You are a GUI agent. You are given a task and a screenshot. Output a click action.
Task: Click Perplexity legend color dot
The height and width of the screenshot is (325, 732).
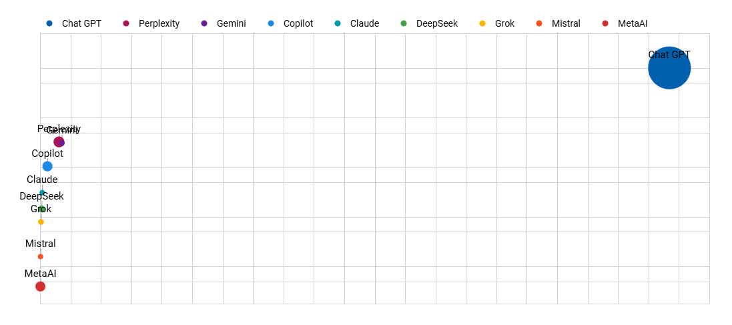click(126, 24)
